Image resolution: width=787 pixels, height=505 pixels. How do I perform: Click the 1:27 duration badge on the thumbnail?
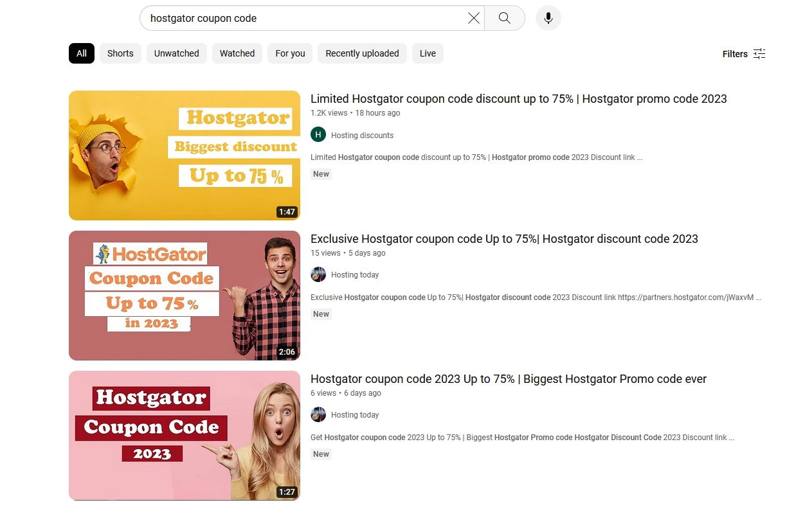(x=287, y=492)
